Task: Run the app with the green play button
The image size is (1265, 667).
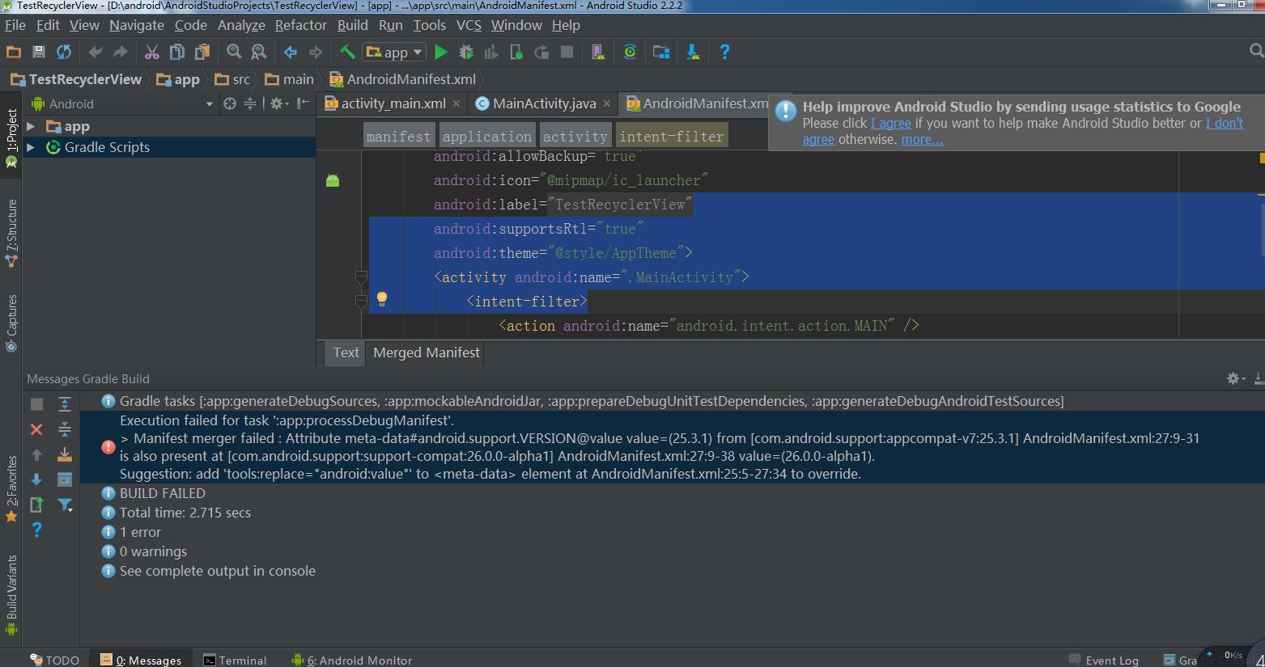Action: pos(441,53)
